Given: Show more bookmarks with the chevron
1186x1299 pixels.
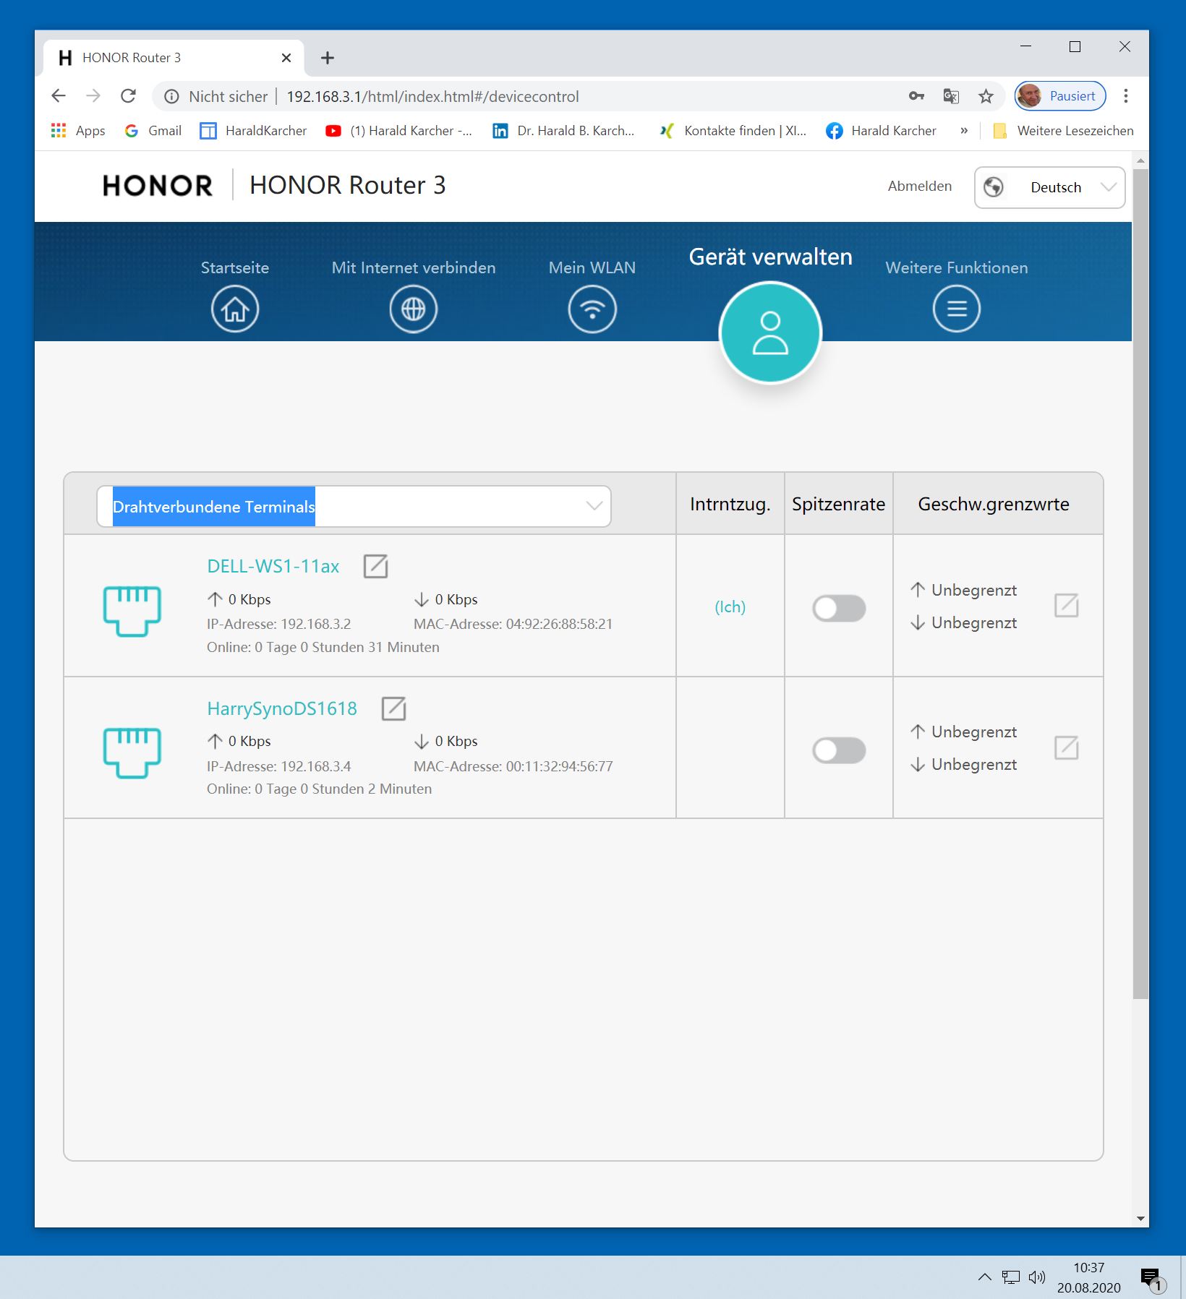Looking at the screenshot, I should [964, 131].
